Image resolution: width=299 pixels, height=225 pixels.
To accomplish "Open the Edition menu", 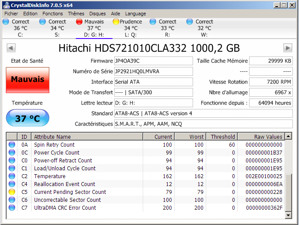I will pos(30,14).
